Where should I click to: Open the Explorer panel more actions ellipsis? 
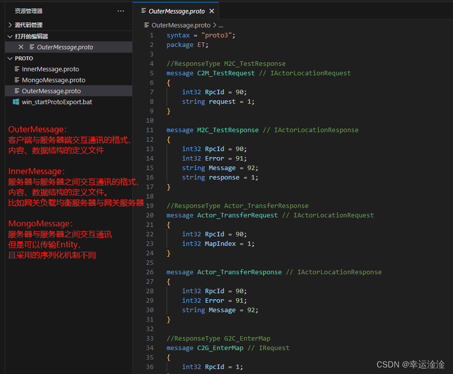[121, 11]
